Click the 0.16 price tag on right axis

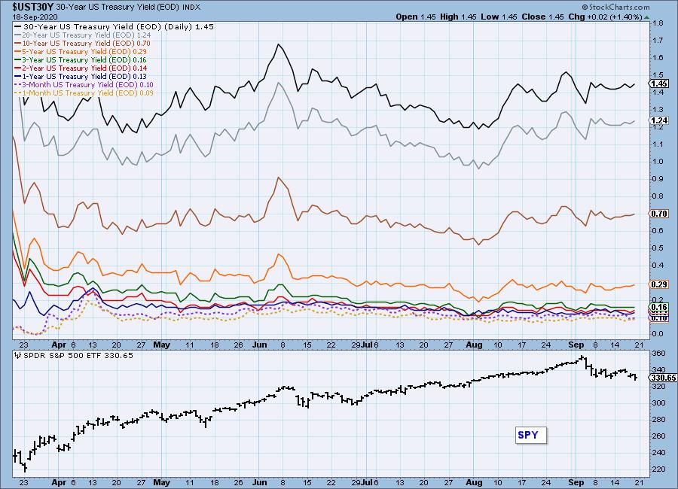pyautogui.click(x=659, y=307)
